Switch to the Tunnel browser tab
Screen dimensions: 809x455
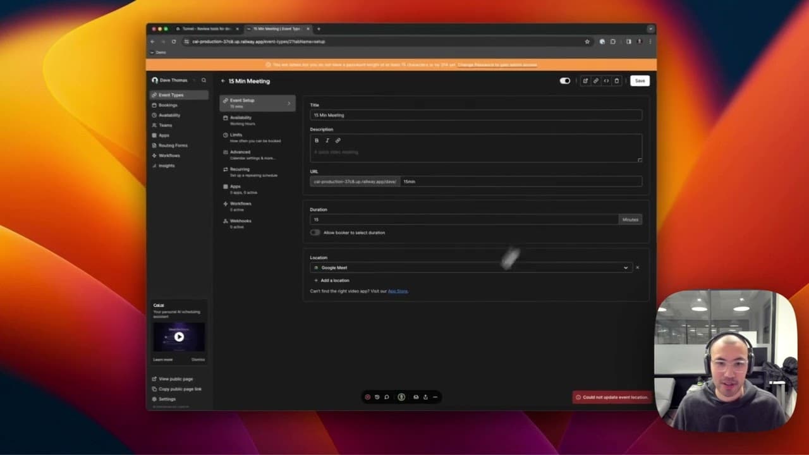pos(206,28)
